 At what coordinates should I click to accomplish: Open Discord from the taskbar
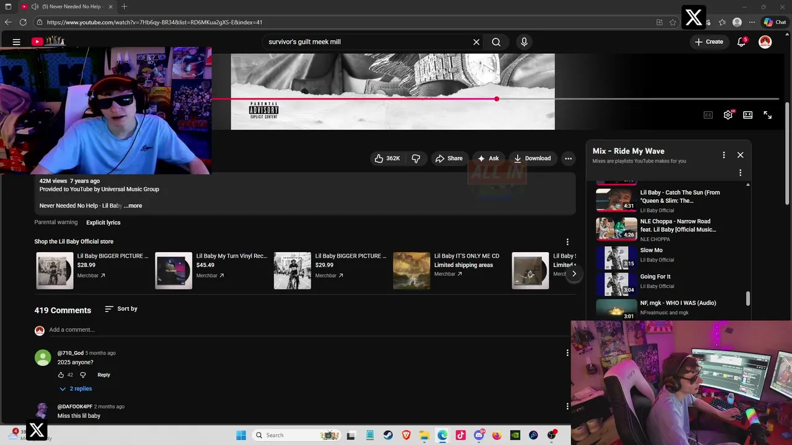[x=479, y=435]
